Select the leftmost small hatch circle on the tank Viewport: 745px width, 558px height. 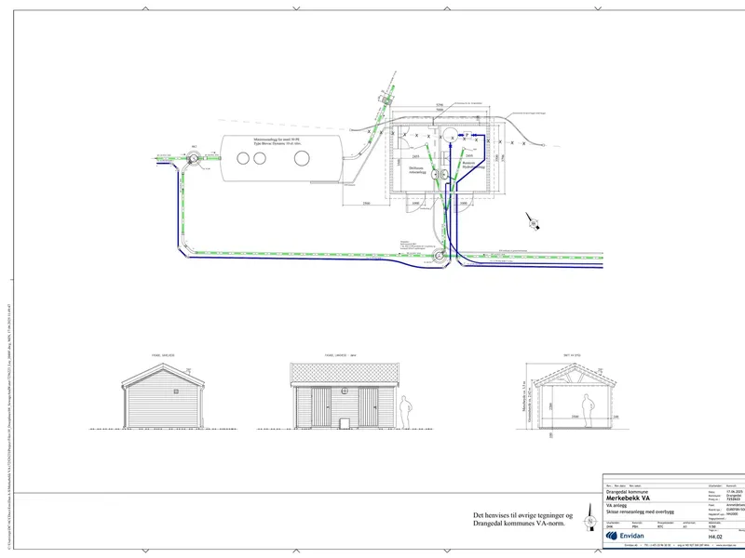tap(243, 158)
